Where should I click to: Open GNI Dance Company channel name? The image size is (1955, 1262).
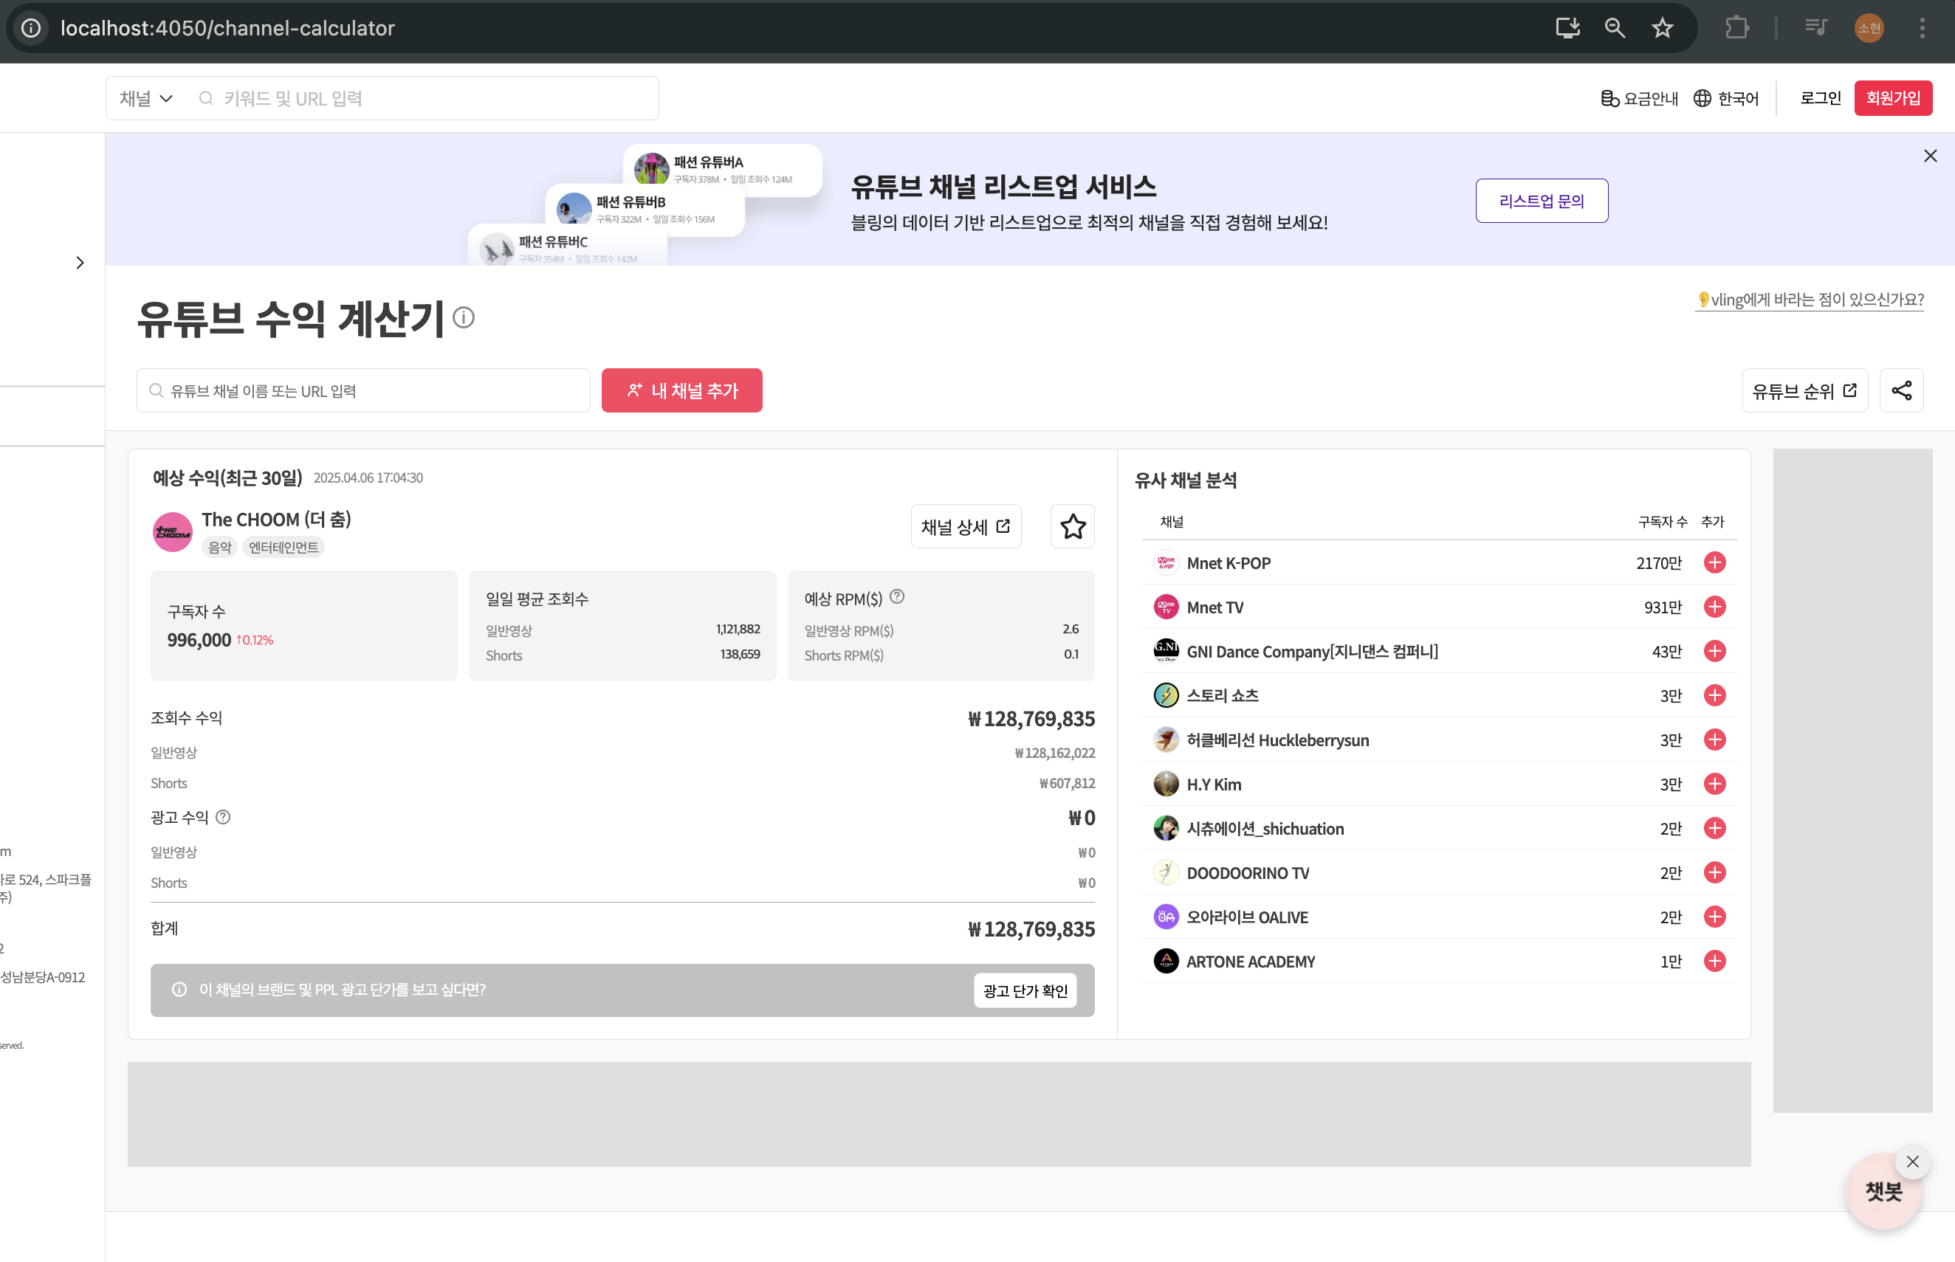(1311, 652)
